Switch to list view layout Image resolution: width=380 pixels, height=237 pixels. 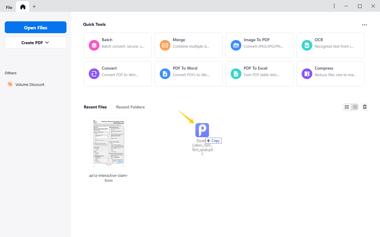[x=355, y=107]
